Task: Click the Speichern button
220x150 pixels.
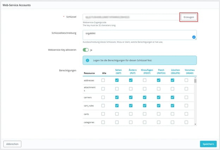Action: tap(208, 144)
